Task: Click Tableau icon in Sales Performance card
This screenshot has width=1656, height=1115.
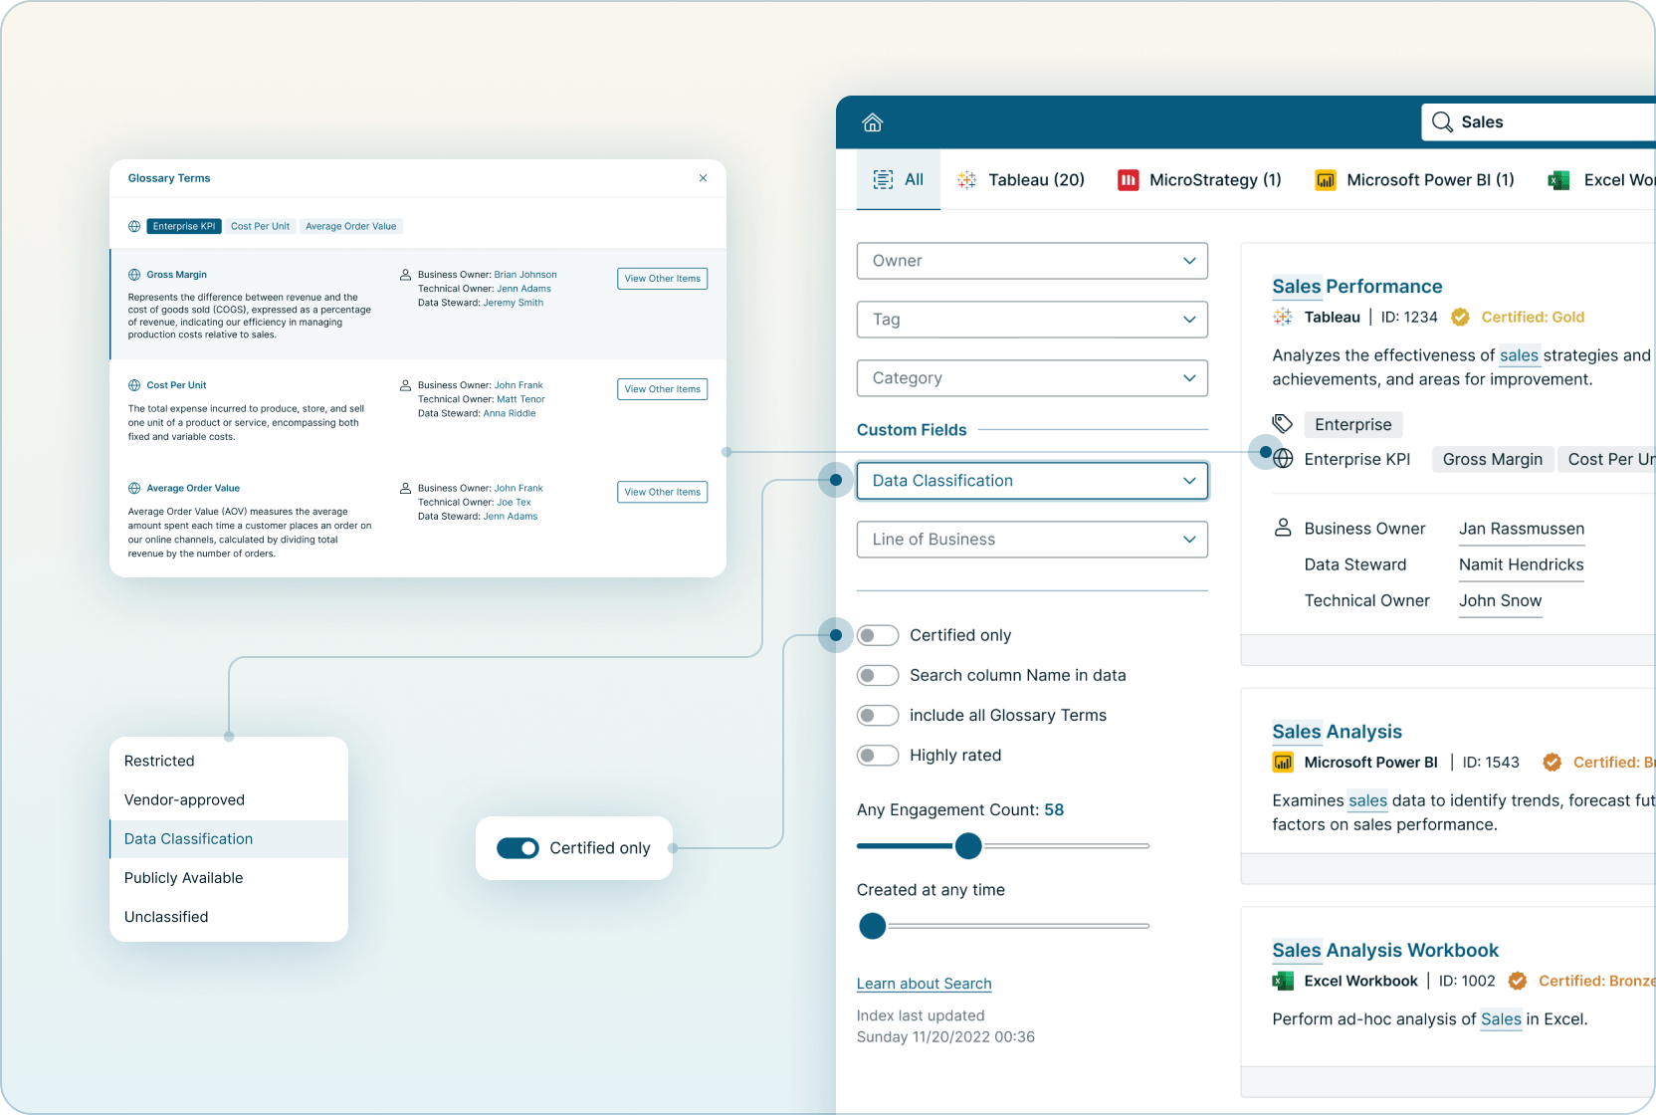Action: coord(1283,317)
